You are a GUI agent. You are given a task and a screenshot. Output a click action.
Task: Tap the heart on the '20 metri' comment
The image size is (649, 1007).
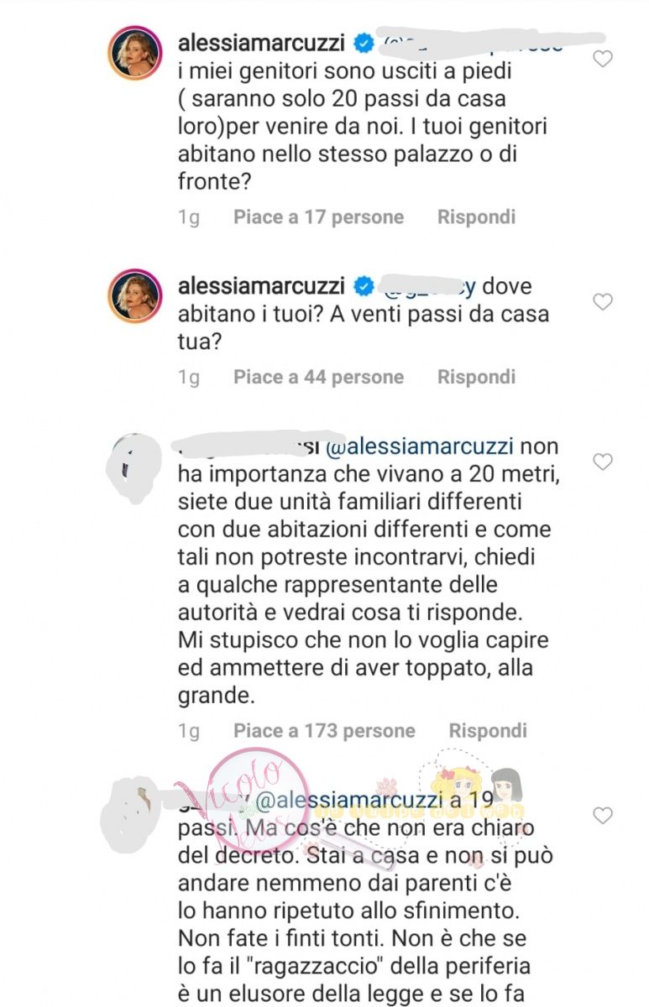[x=603, y=462]
